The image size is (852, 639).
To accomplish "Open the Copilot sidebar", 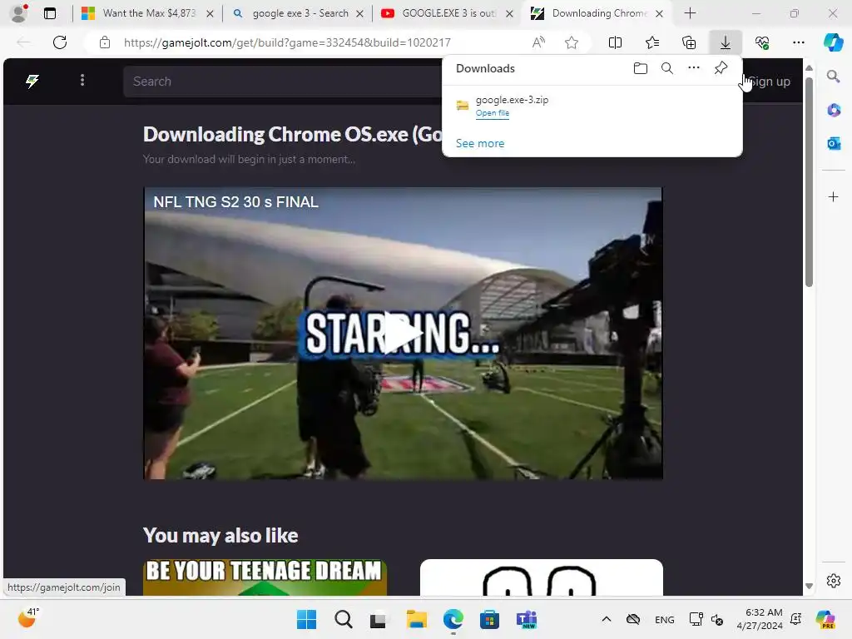I will pyautogui.click(x=833, y=42).
